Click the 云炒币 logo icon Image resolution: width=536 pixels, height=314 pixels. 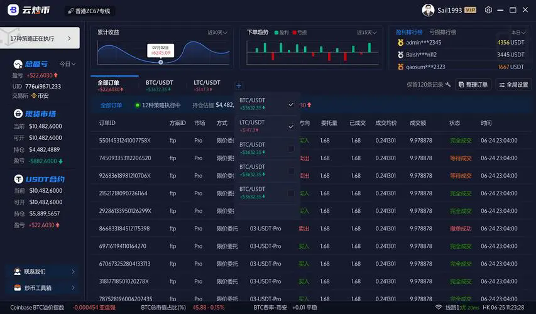(13, 10)
